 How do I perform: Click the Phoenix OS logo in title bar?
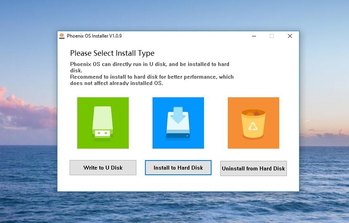[x=62, y=36]
